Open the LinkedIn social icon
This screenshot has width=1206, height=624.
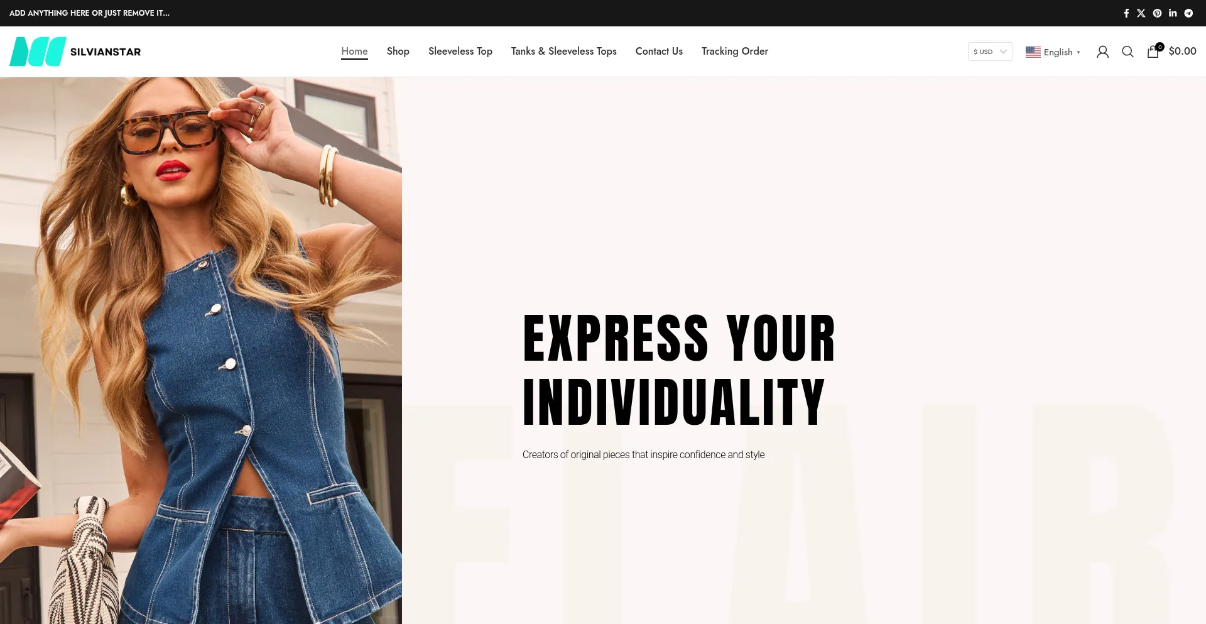pos(1173,13)
